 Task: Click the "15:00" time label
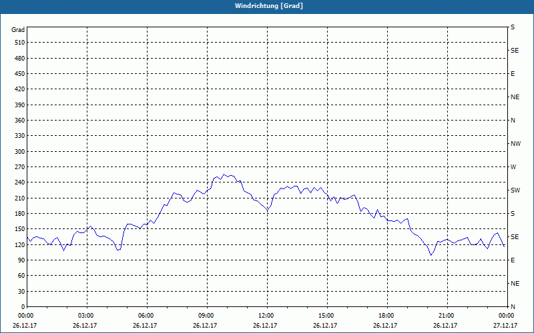point(327,316)
